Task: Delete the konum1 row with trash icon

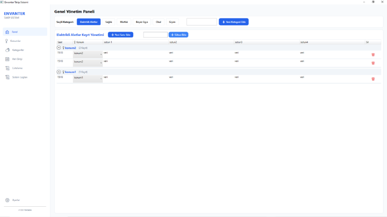Action: tap(373, 79)
